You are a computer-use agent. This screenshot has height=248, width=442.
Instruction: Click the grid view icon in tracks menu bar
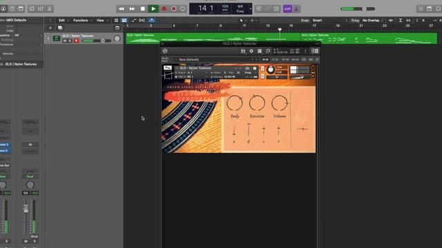pos(116,20)
